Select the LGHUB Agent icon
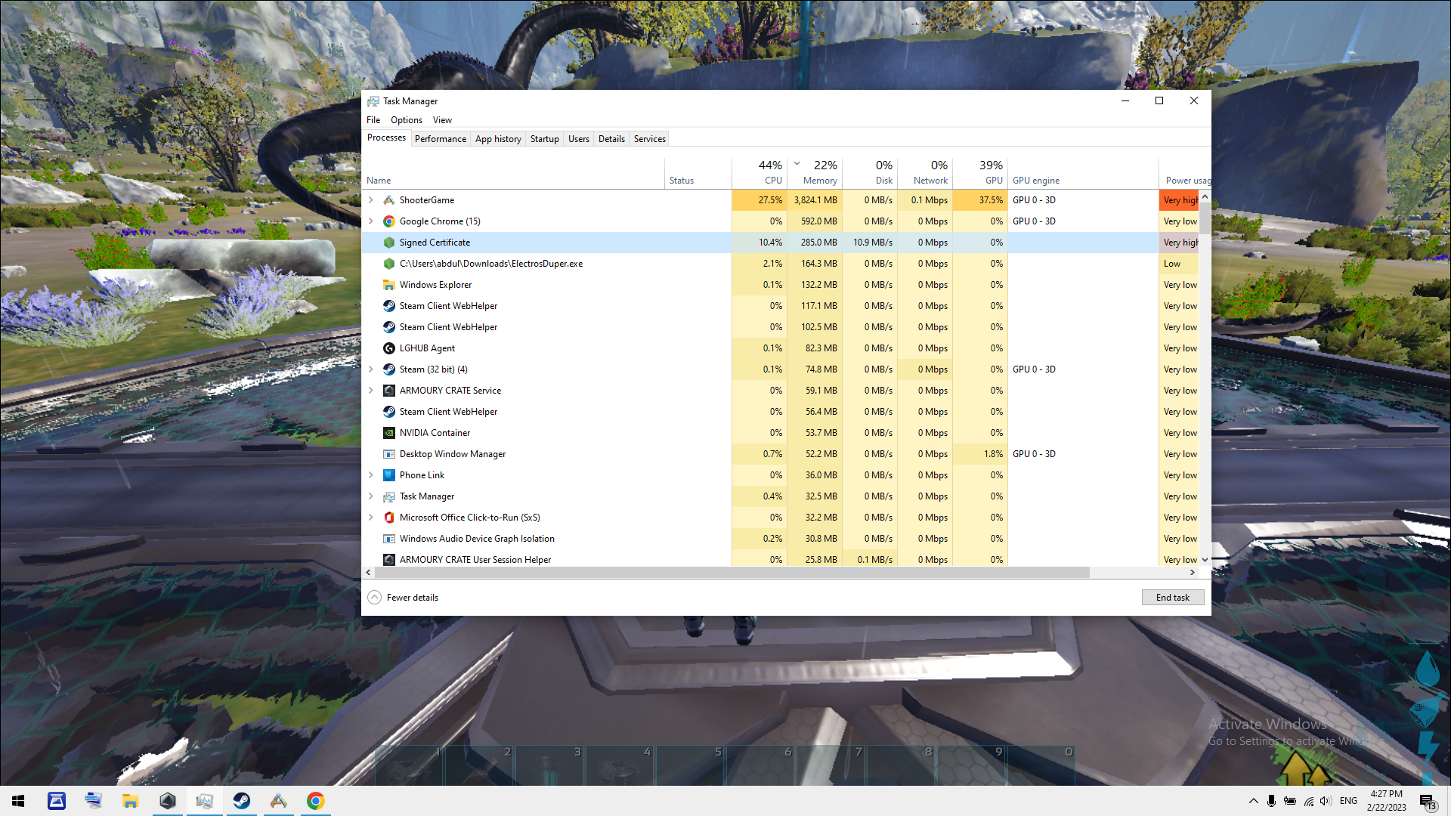Screen dimensions: 1451x816 tap(388, 348)
